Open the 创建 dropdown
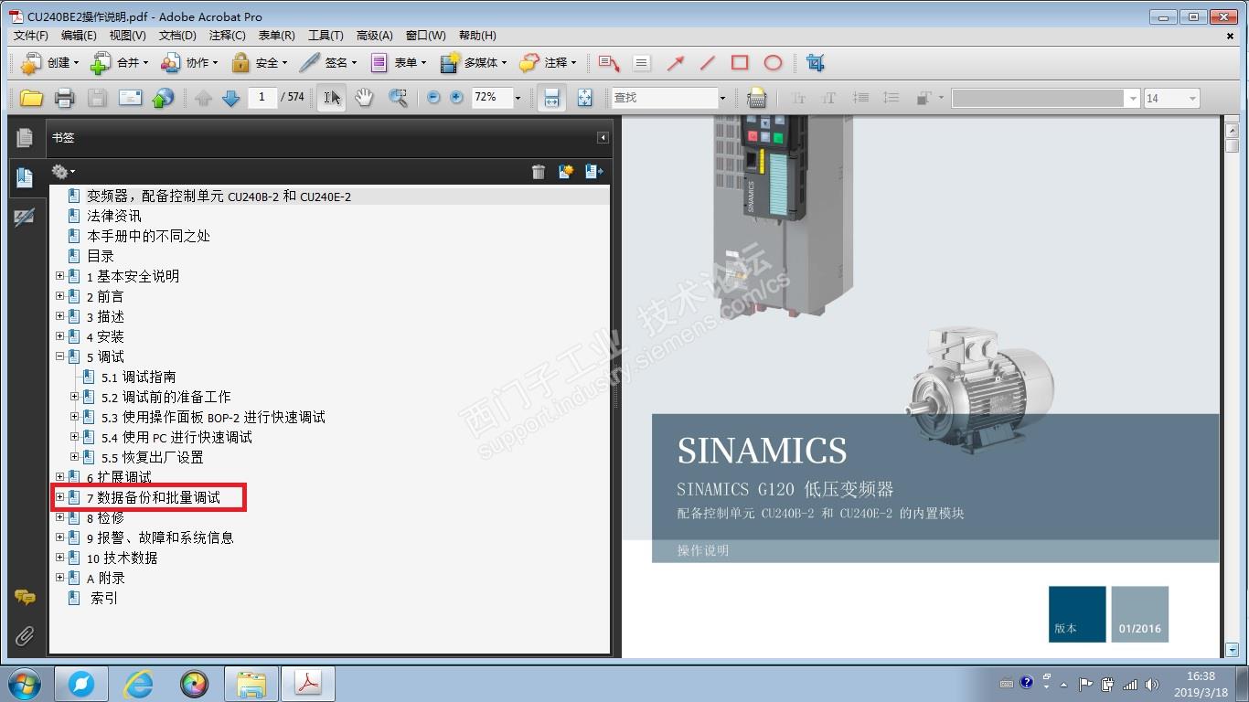 tap(49, 63)
